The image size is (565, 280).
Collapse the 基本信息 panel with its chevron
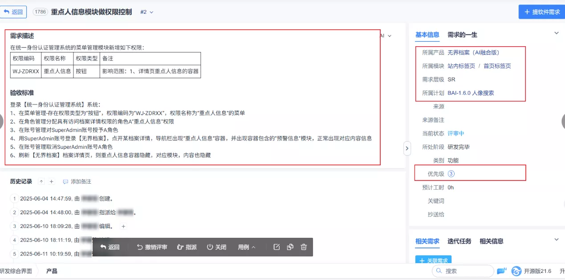pyautogui.click(x=556, y=33)
